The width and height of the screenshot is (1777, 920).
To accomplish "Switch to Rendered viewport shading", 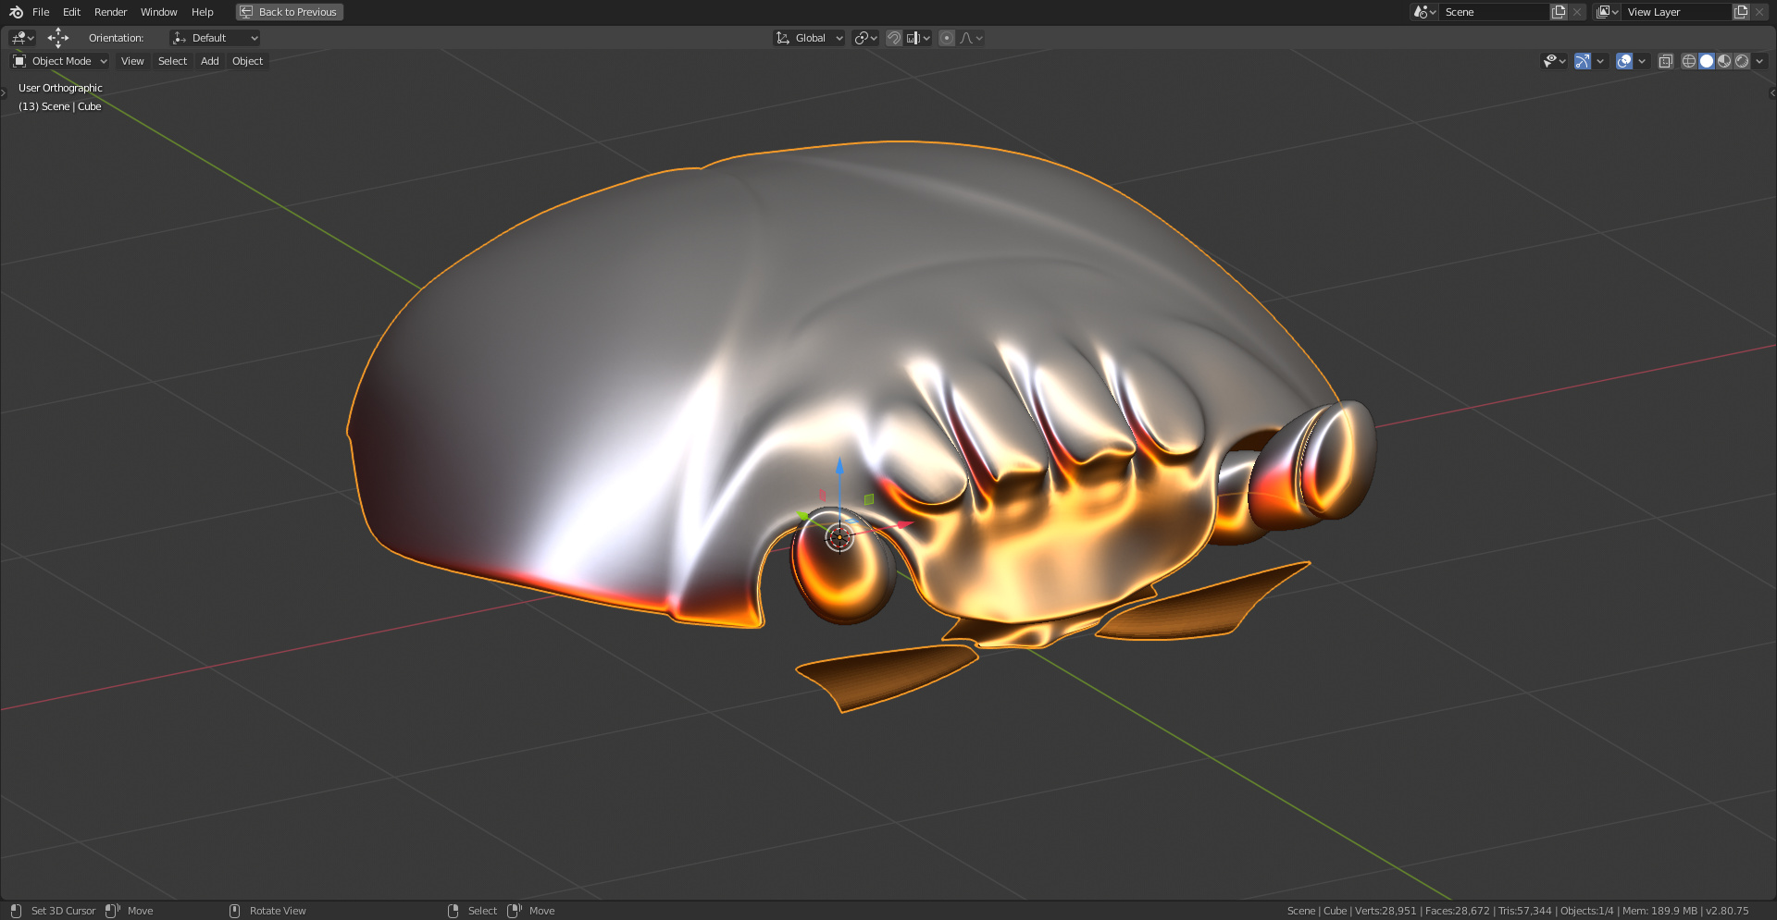I will [1742, 61].
